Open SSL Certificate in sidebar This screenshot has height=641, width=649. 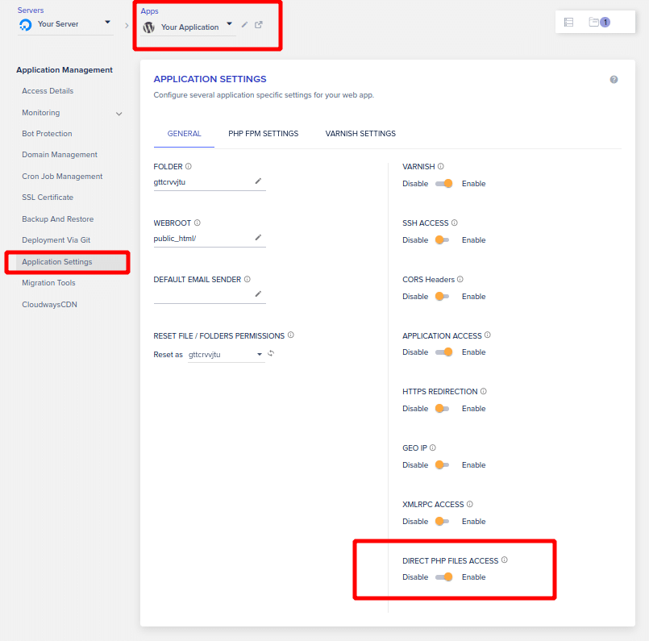[x=48, y=198]
